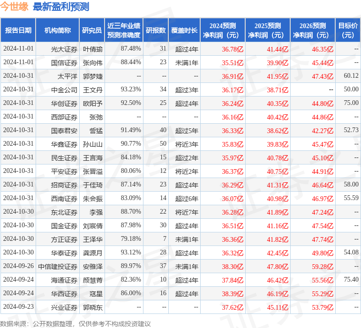This screenshot has width=361, height=328.
Task: Click the 目标价 column header
Action: tap(348, 30)
